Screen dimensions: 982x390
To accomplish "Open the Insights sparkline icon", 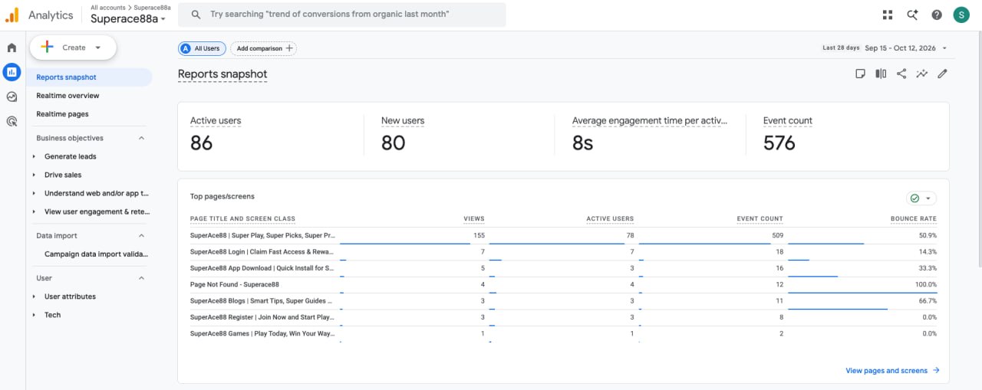I will coord(921,74).
